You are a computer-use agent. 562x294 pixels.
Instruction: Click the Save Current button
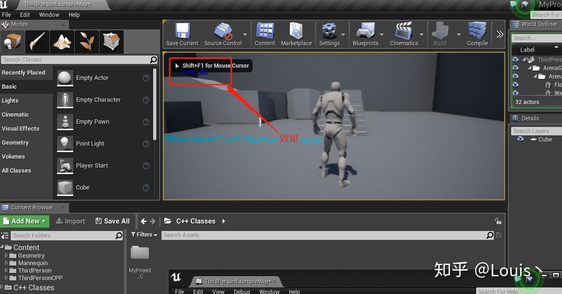click(182, 34)
